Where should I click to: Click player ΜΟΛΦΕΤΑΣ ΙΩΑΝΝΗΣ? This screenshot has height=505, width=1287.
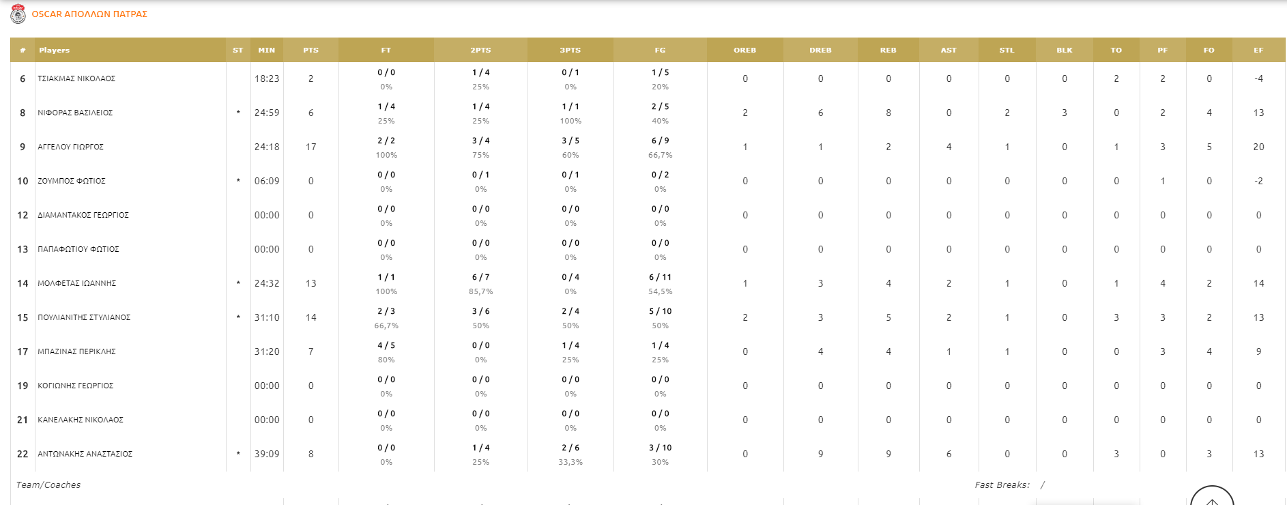[x=77, y=284]
